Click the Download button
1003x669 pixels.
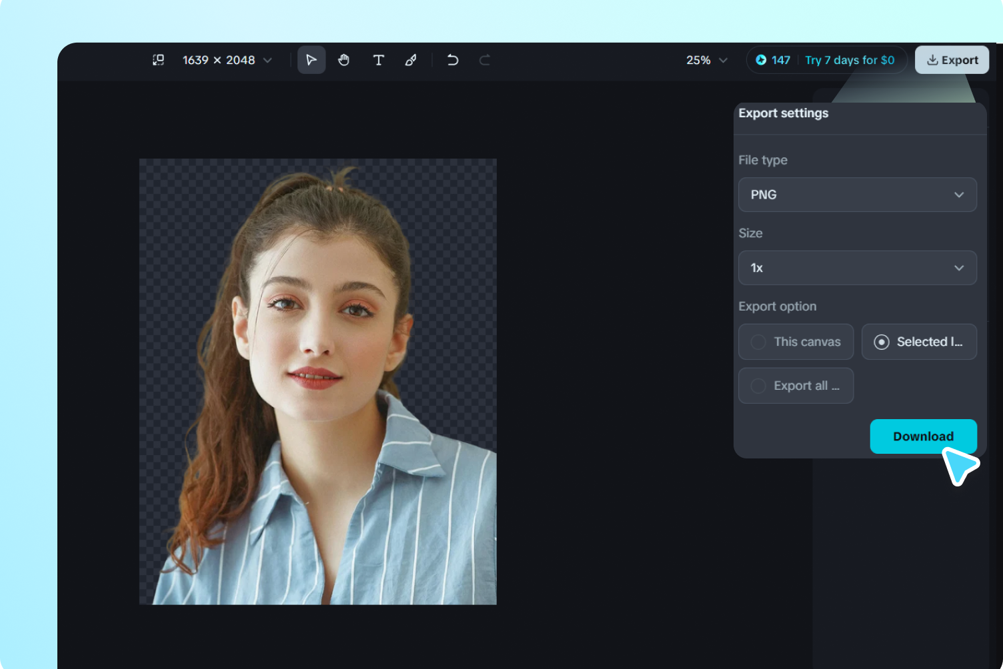[x=924, y=436]
